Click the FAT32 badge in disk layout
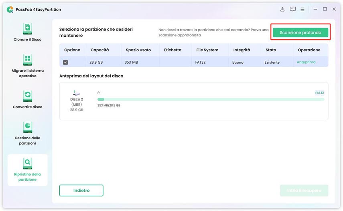 pos(319,93)
